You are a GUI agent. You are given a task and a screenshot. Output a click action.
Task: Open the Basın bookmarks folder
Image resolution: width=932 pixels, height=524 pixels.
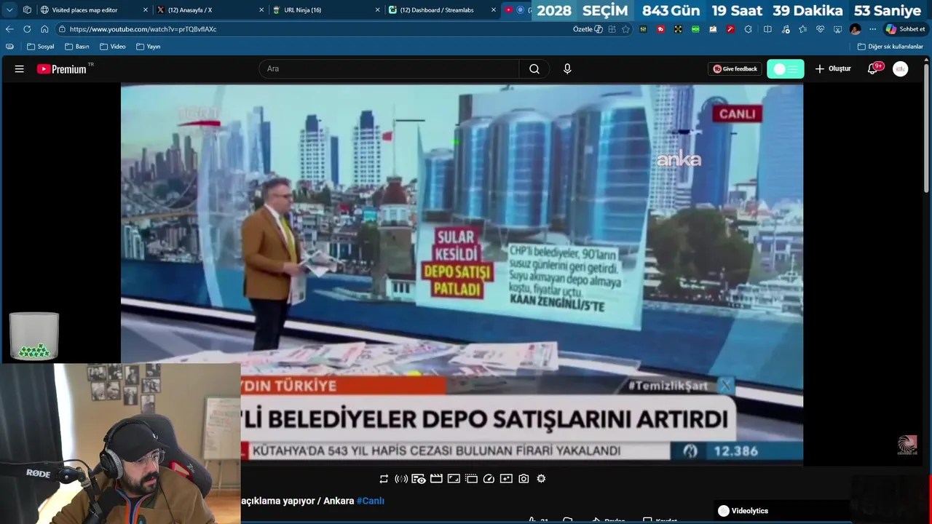pos(76,47)
